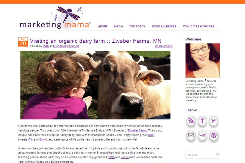
Task: Open the 21 Comments link
Action: (164, 46)
